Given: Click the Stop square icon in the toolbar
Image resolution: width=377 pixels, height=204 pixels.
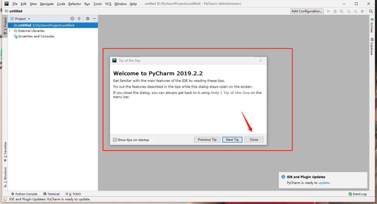Looking at the screenshot, I should click(362, 11).
